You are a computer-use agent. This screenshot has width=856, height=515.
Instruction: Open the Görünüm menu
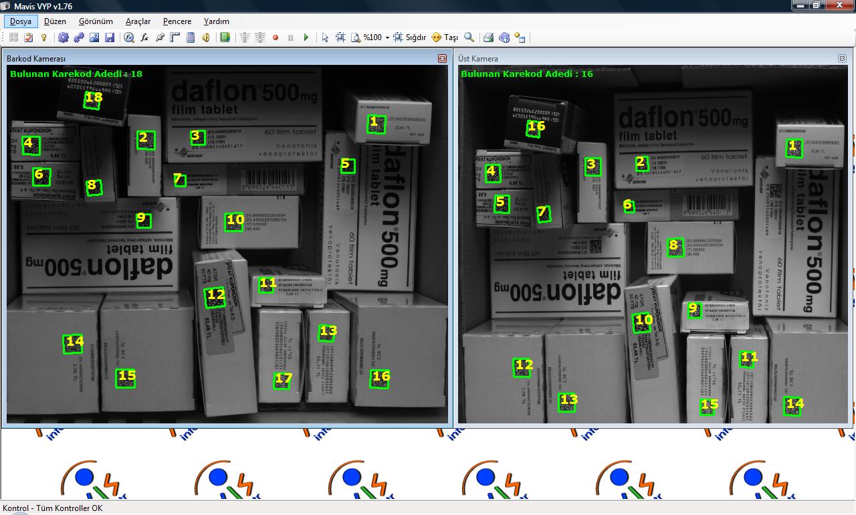pos(96,21)
